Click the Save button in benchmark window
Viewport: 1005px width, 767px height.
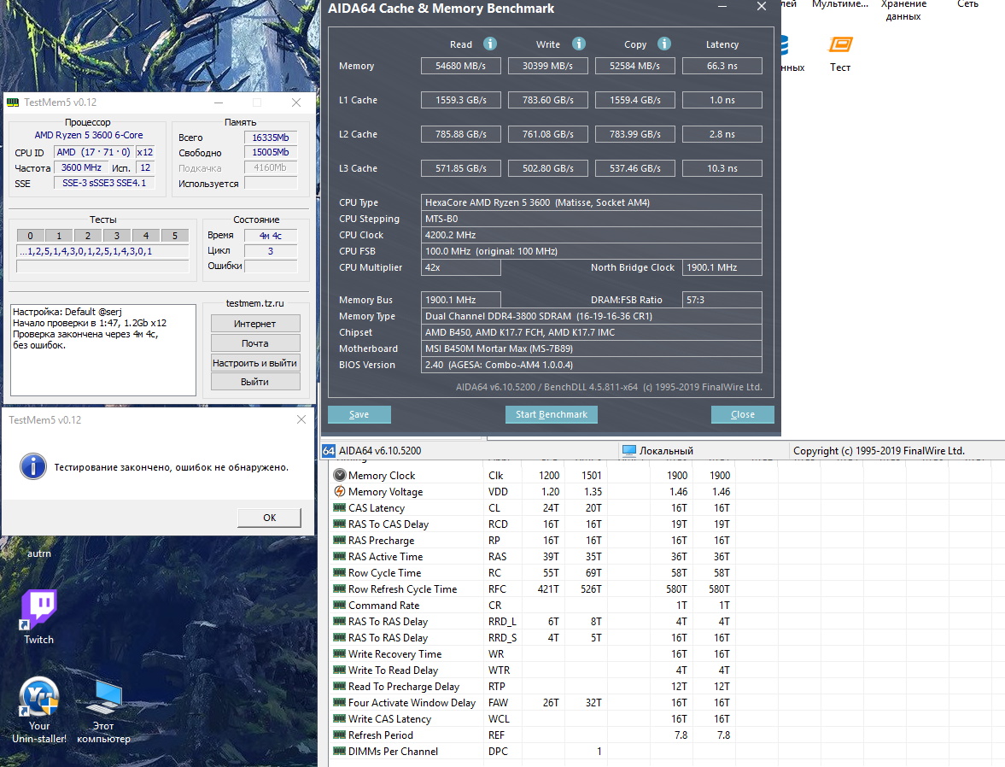pyautogui.click(x=359, y=414)
